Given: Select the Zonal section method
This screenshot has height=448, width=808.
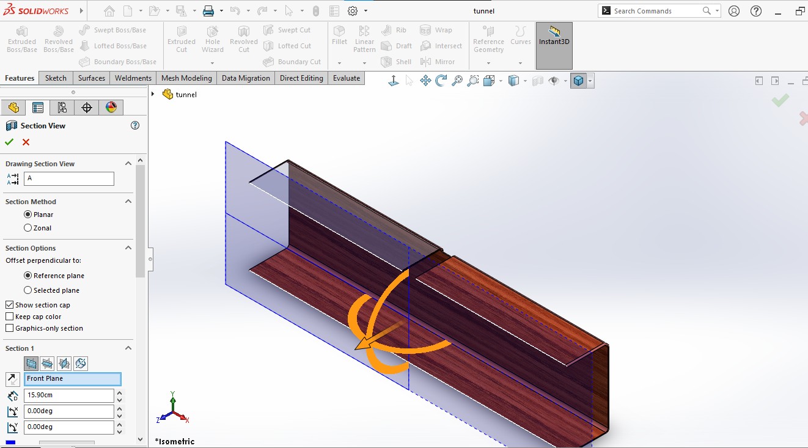Looking at the screenshot, I should 28,228.
